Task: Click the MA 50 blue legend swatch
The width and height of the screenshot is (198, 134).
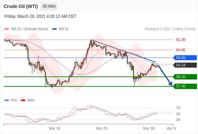Action: tap(54, 29)
